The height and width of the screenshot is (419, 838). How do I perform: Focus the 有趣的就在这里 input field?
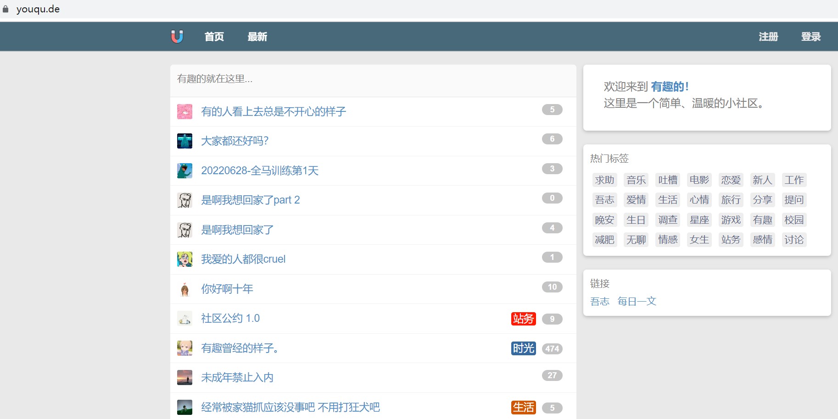click(373, 79)
